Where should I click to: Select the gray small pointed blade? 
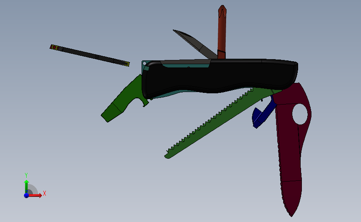(195, 44)
